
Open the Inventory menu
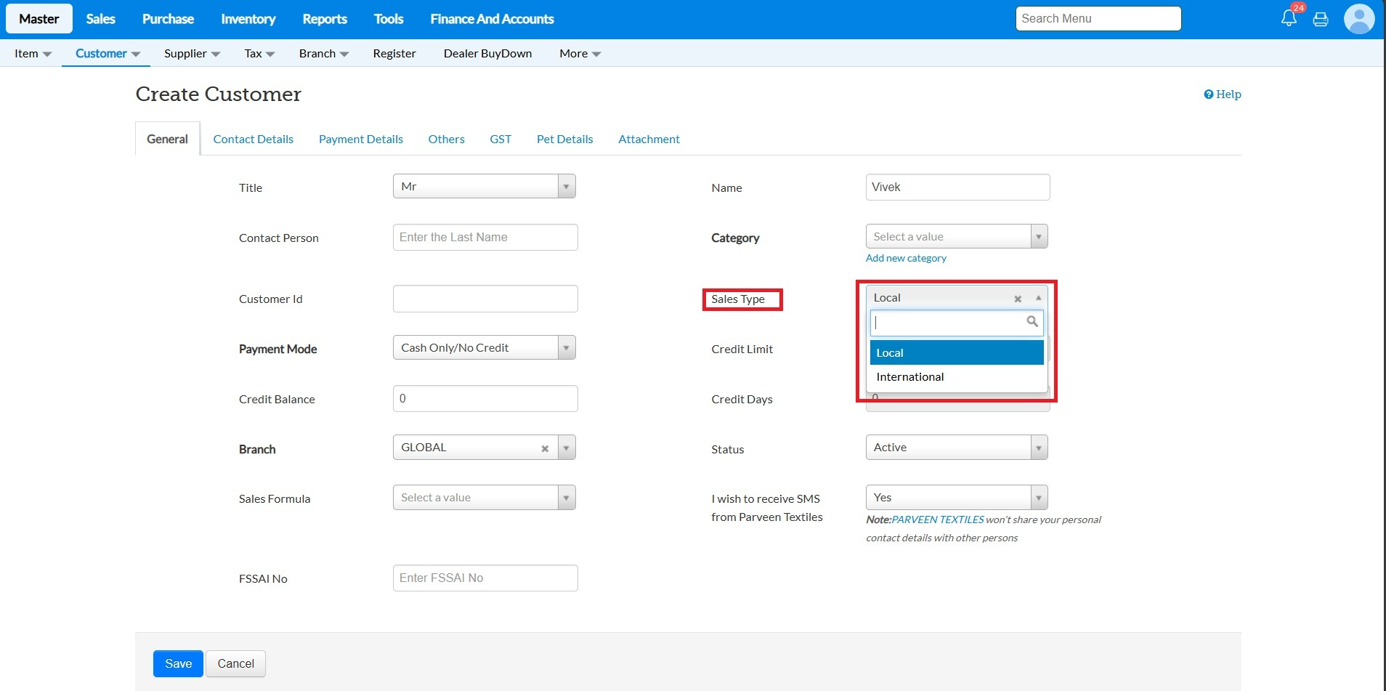click(248, 19)
